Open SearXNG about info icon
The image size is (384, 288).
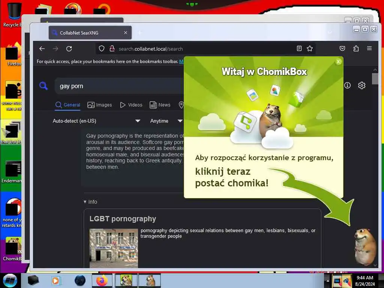pos(347,85)
